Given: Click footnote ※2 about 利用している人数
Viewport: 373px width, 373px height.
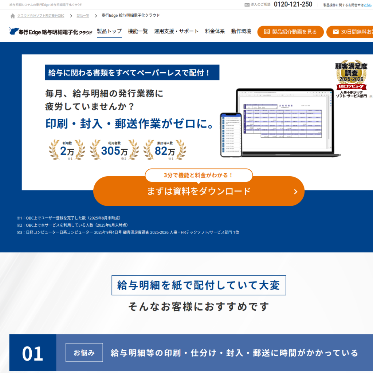Looking at the screenshot, I should [x=72, y=225].
